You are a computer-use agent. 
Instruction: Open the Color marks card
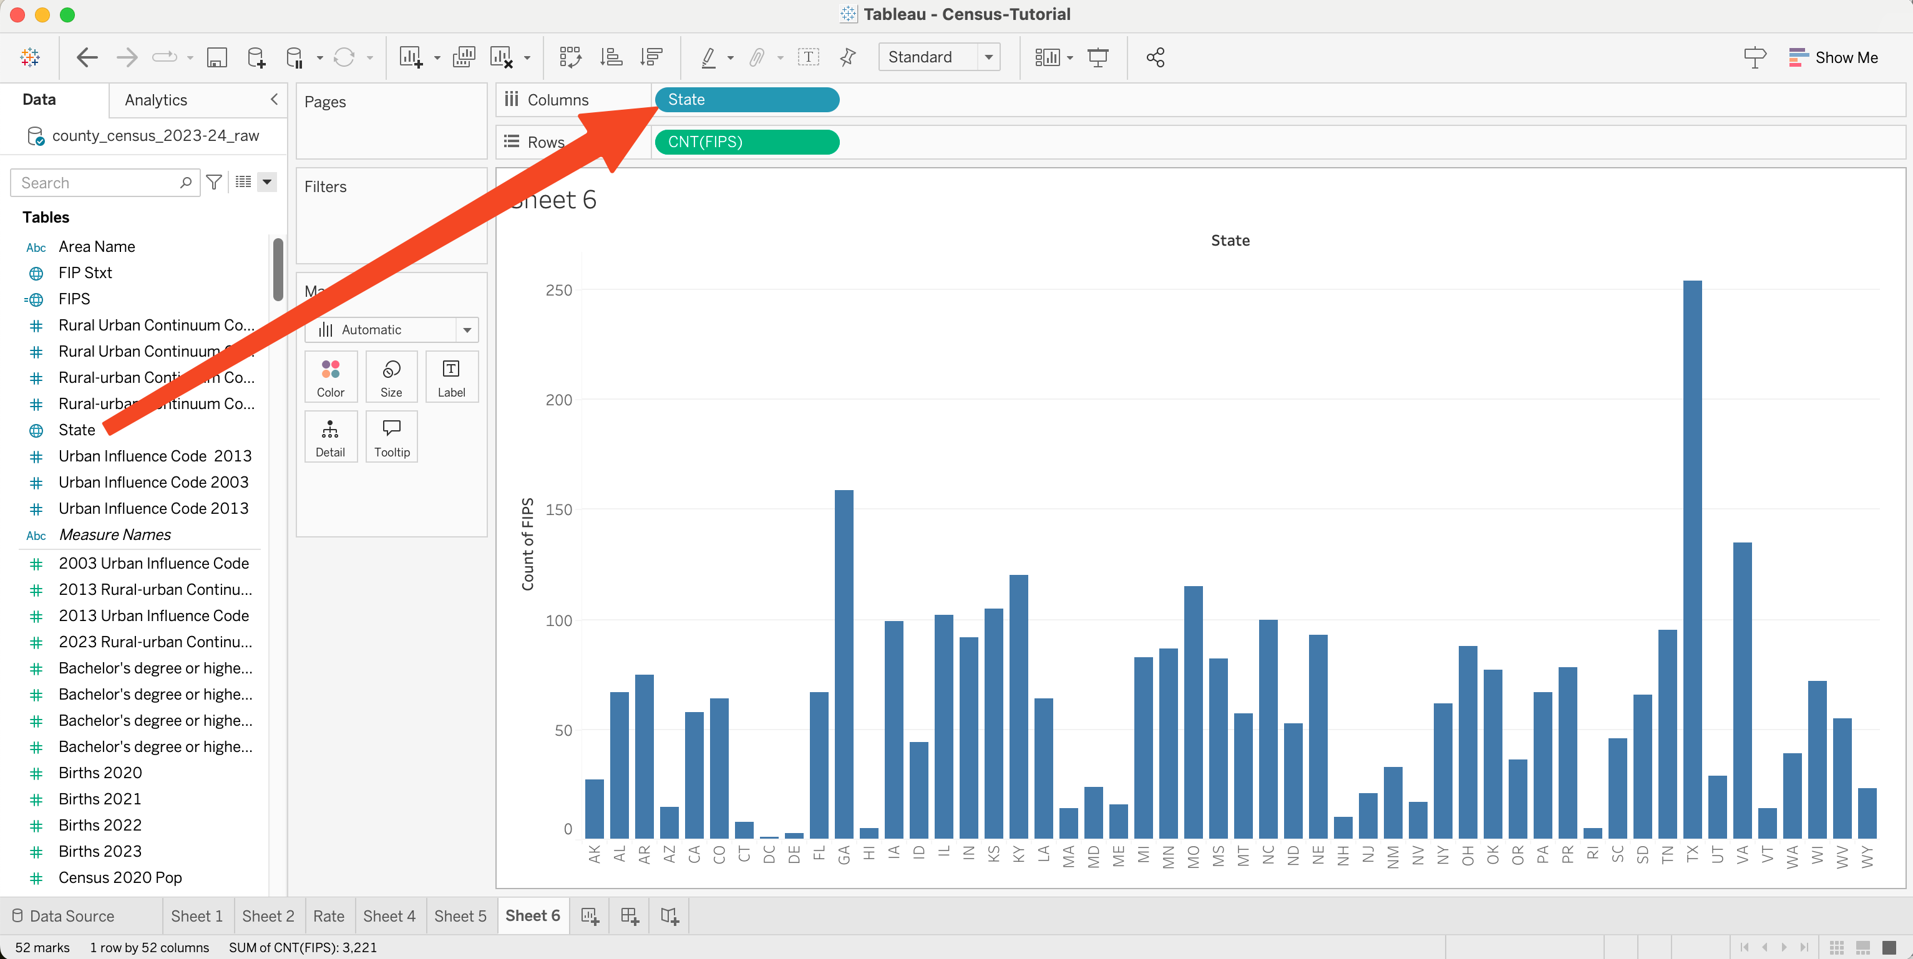coord(331,377)
